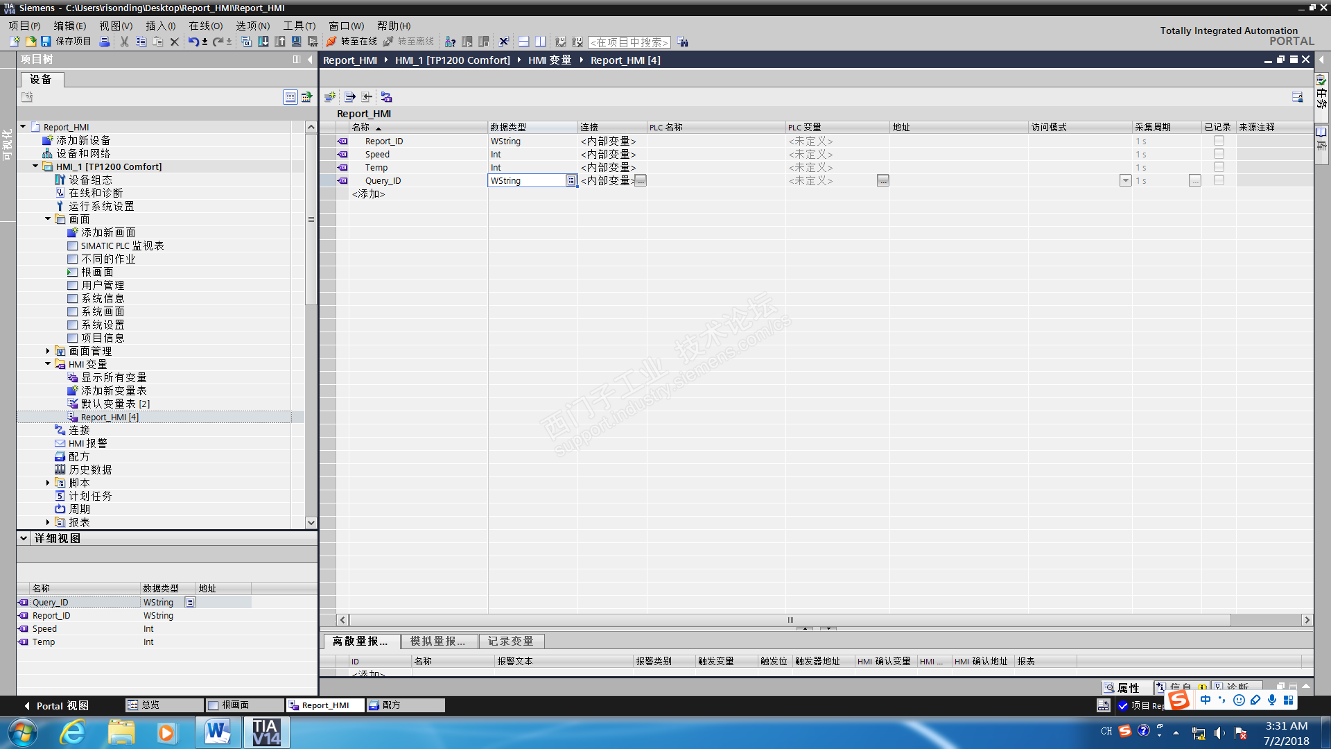
Task: Toggle logged checkbox for Query_ID tag
Action: pyautogui.click(x=1219, y=180)
